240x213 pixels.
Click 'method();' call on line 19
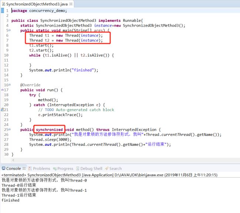[x=48, y=100]
